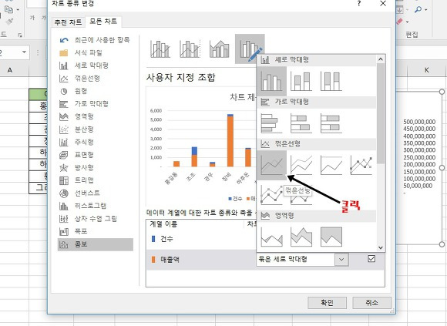Select 콤보 chart category
Image resolution: width=447 pixels, height=326 pixels.
(96, 244)
